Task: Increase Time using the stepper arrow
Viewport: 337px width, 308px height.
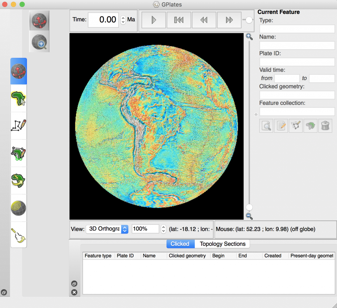Action: tap(123, 17)
